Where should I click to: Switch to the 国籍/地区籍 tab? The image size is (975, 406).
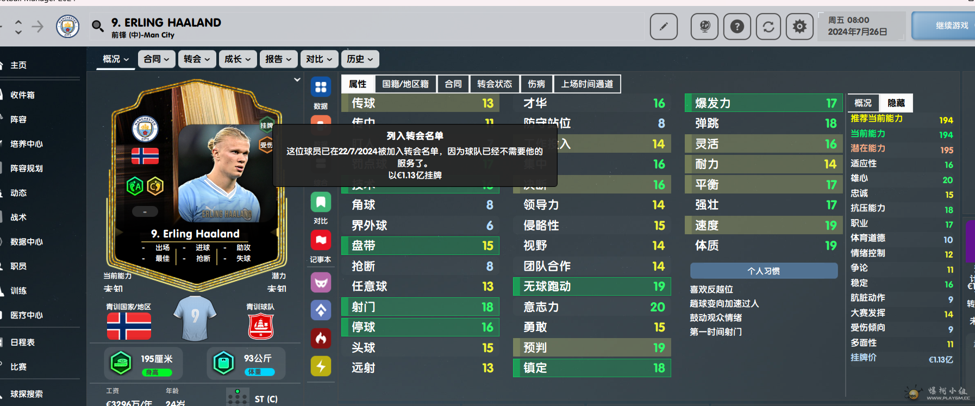[405, 84]
